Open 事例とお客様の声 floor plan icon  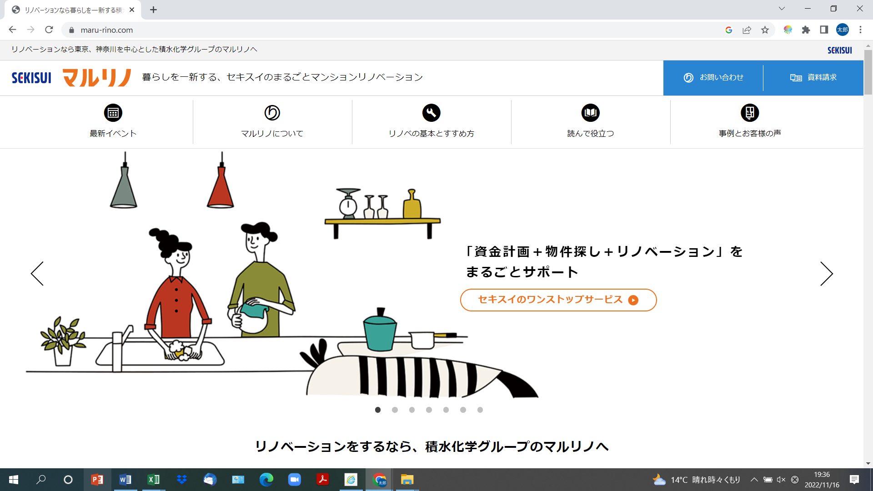click(x=749, y=113)
